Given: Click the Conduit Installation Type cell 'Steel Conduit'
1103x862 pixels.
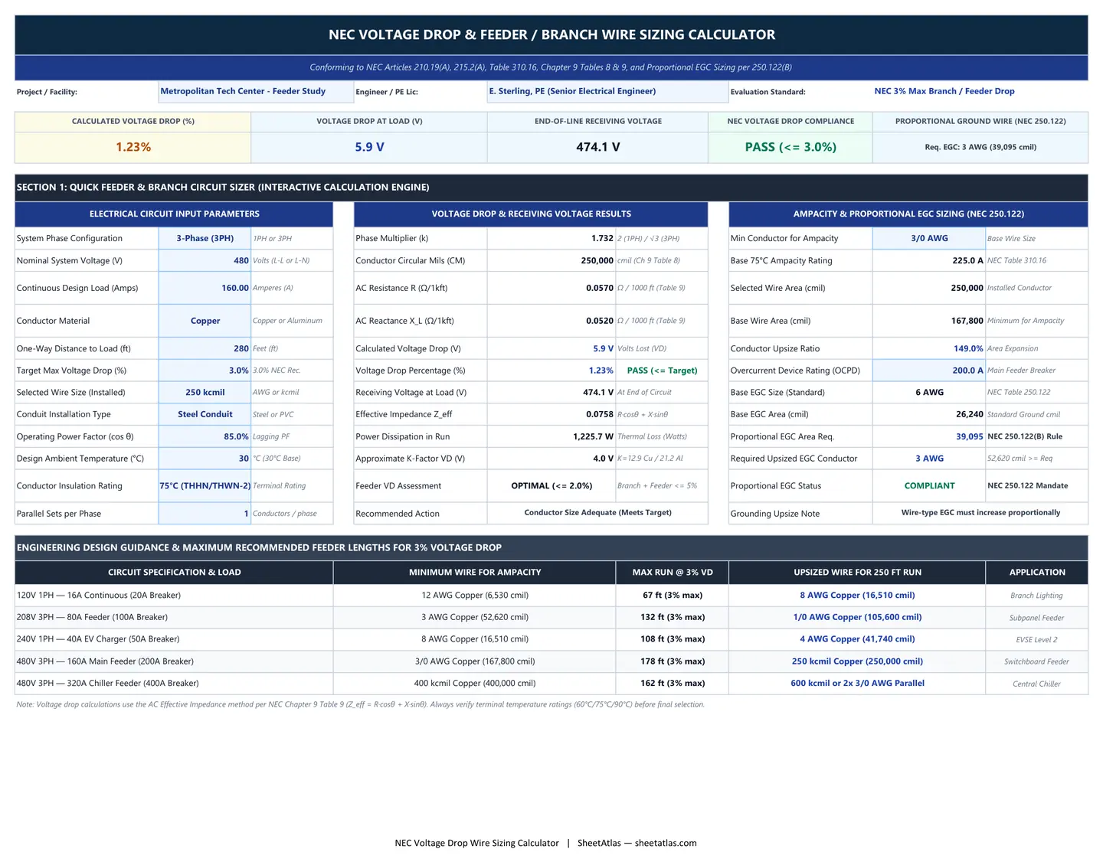Looking at the screenshot, I should tap(205, 414).
